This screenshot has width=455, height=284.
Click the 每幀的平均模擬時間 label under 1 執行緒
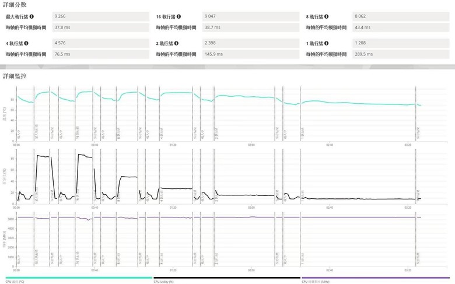pos(326,54)
